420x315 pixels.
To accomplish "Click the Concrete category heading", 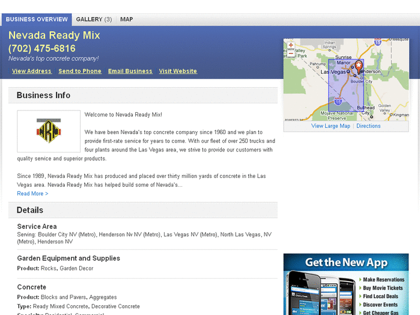I will tap(32, 287).
